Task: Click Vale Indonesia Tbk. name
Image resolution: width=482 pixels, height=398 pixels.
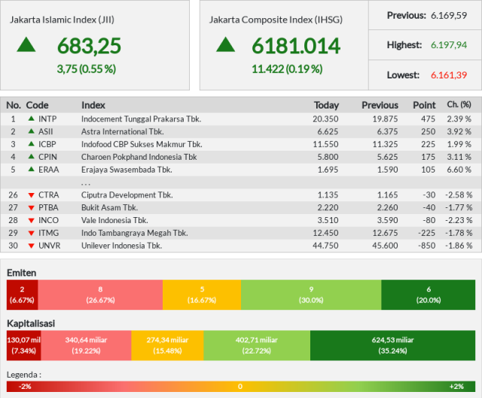Action: click(114, 220)
